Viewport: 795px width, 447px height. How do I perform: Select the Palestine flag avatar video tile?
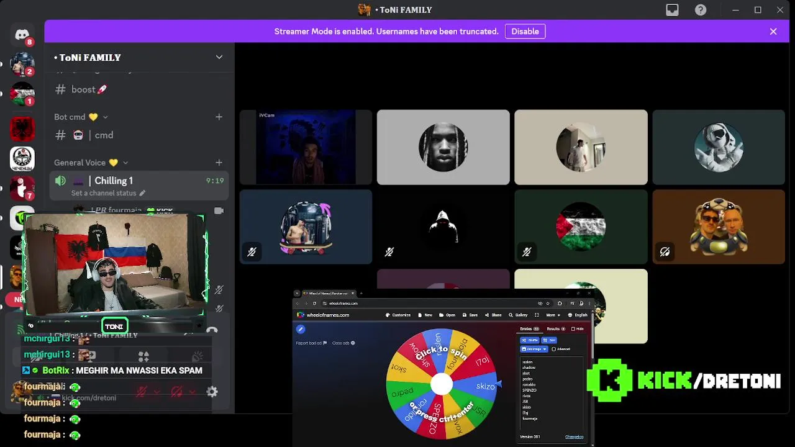[x=581, y=227]
